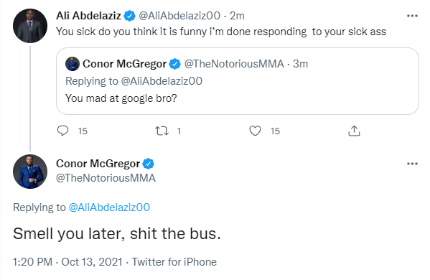Open more options on Ali Abdelaziz's tweet
This screenshot has width=430, height=280.
(x=412, y=16)
